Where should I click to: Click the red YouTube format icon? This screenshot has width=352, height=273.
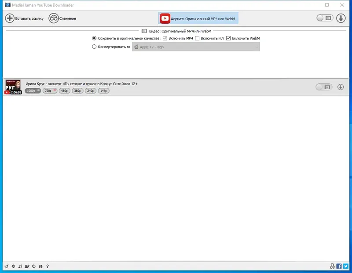click(165, 18)
